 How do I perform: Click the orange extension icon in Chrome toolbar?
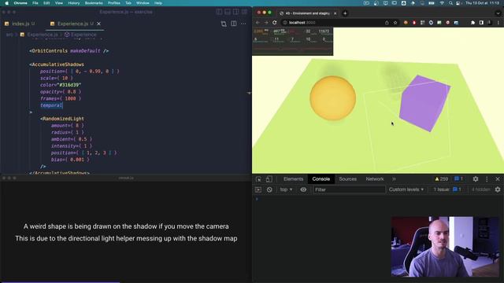406,23
